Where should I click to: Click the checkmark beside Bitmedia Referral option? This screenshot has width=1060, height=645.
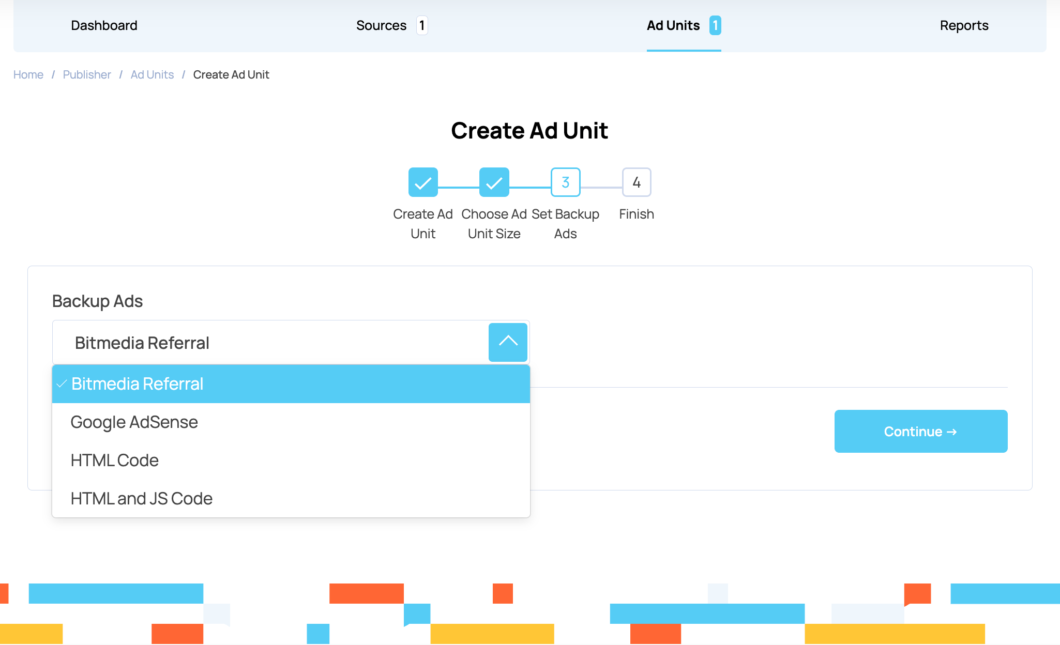pyautogui.click(x=62, y=383)
